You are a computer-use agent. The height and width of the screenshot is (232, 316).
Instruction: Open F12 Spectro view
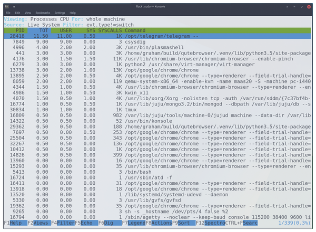coord(210,223)
